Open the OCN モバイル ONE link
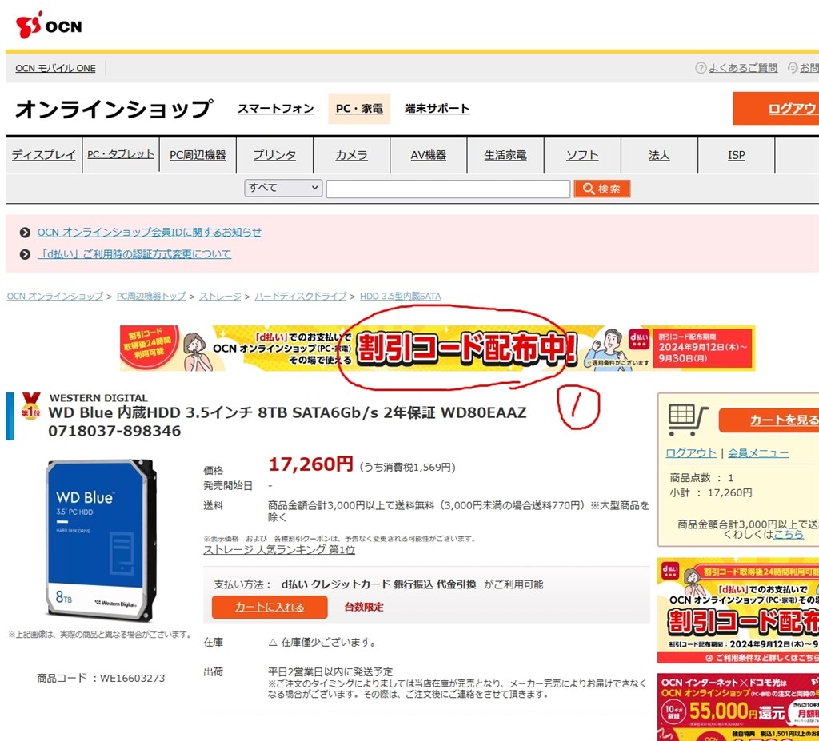Screen dimensions: 819x741 point(55,69)
